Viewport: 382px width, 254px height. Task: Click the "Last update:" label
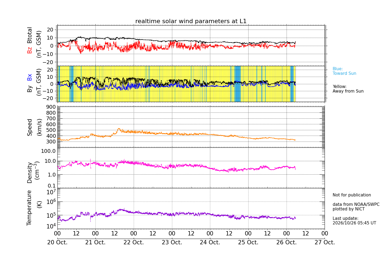(x=346, y=218)
